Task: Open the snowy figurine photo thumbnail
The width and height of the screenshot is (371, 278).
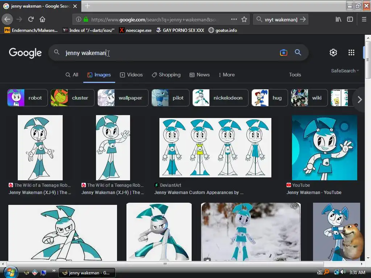Action: pos(251,232)
